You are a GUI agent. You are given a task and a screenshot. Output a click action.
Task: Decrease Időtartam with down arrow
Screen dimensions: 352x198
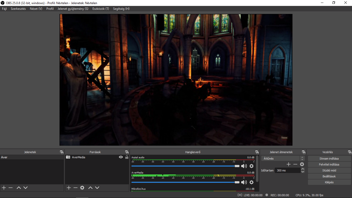[303, 172]
